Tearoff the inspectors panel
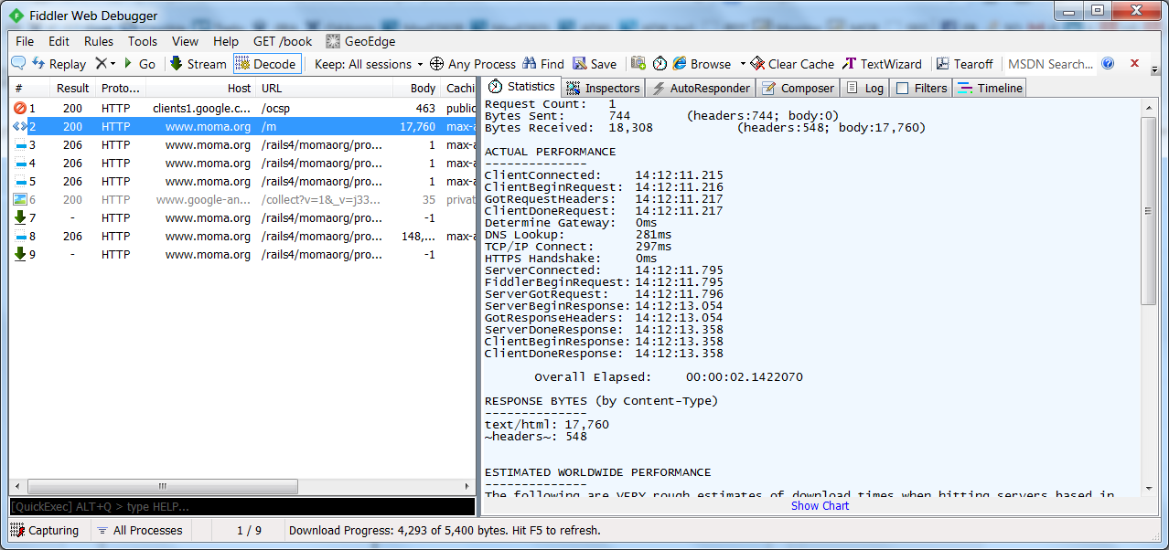This screenshot has height=550, width=1169. (x=964, y=64)
